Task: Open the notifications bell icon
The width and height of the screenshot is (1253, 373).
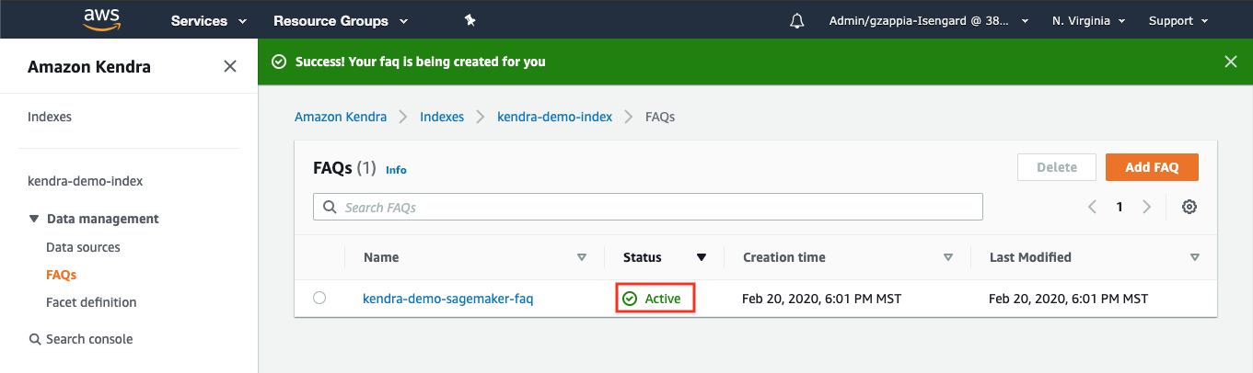Action: click(x=797, y=20)
